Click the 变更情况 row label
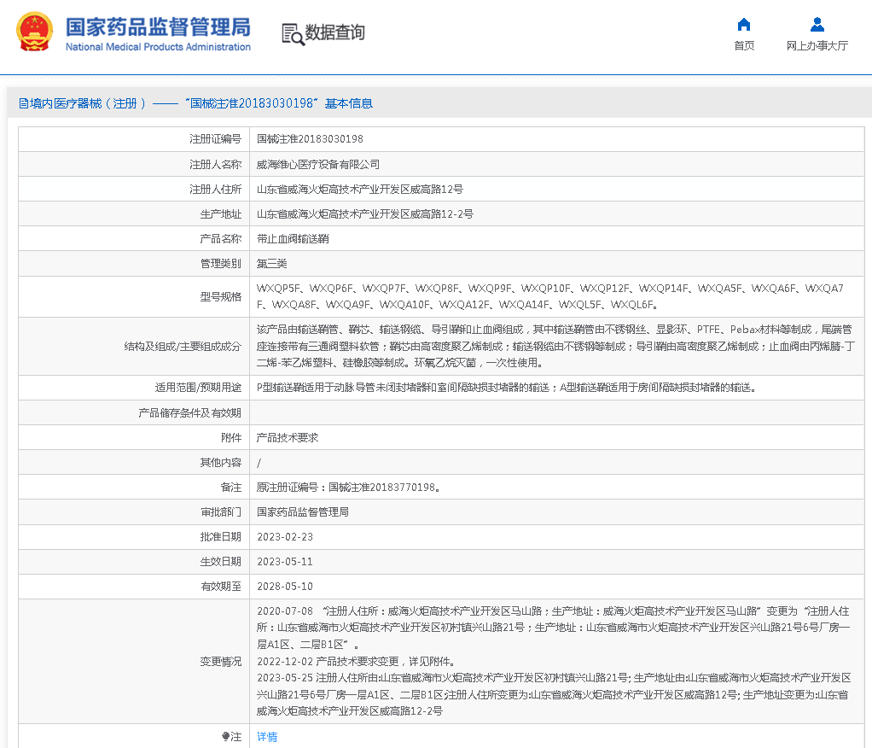The width and height of the screenshot is (872, 748). (220, 662)
